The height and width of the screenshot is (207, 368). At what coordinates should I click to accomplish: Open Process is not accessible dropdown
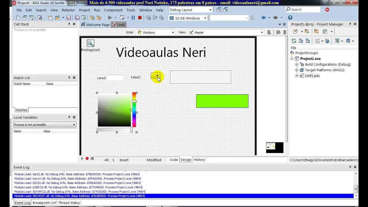pos(74,124)
